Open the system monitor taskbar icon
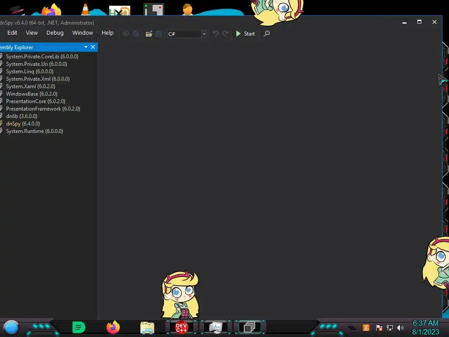 [216, 327]
